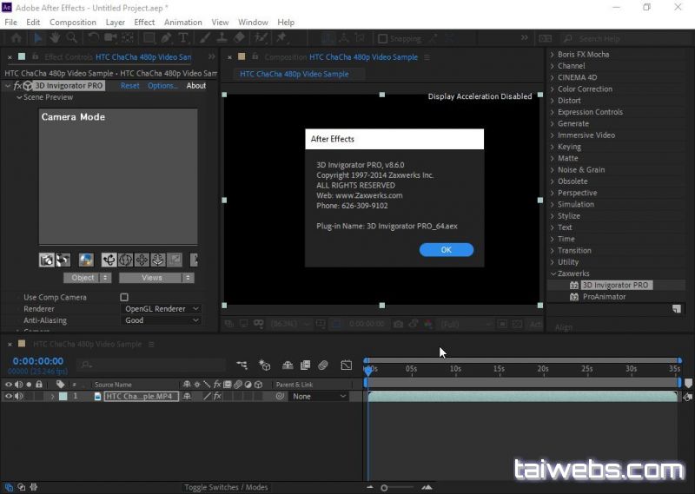This screenshot has height=494, width=695.
Task: Click OK in the After Effects dialog
Action: tap(446, 249)
